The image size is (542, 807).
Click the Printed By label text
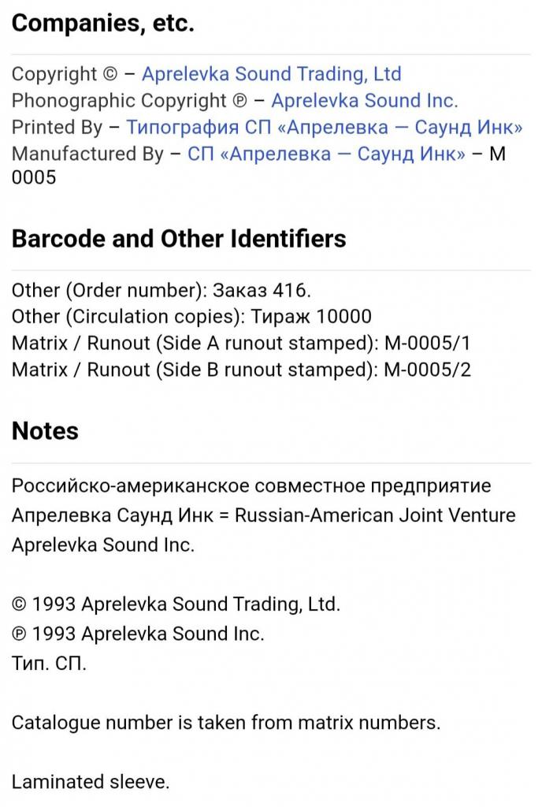[x=57, y=128]
